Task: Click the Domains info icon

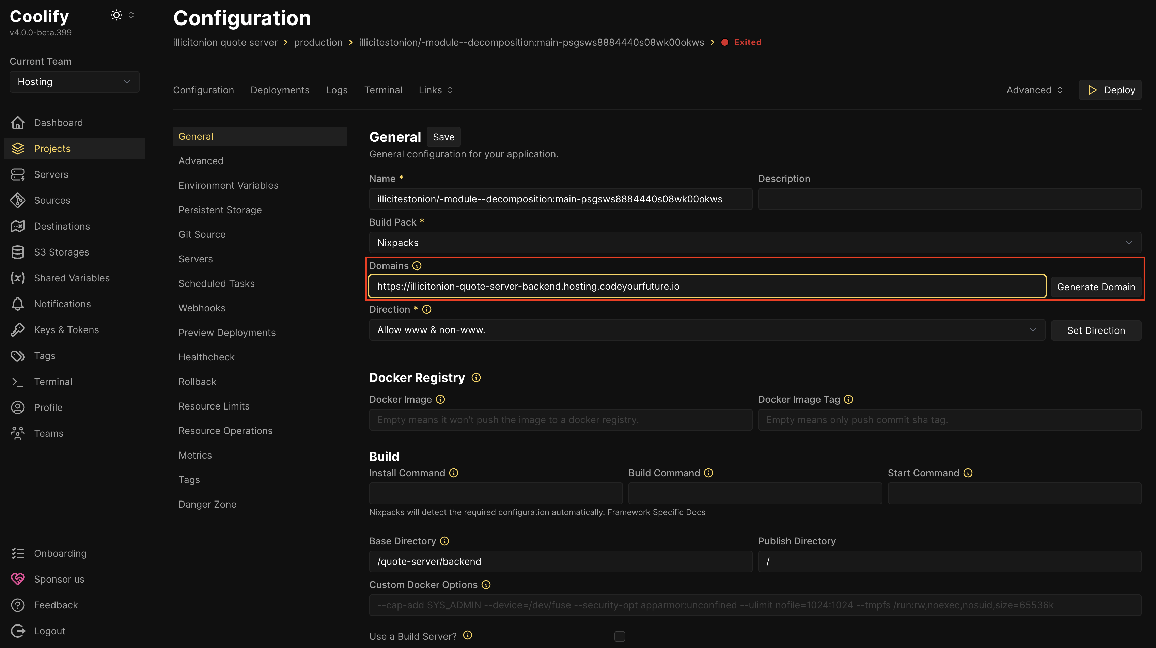Action: pyautogui.click(x=417, y=266)
